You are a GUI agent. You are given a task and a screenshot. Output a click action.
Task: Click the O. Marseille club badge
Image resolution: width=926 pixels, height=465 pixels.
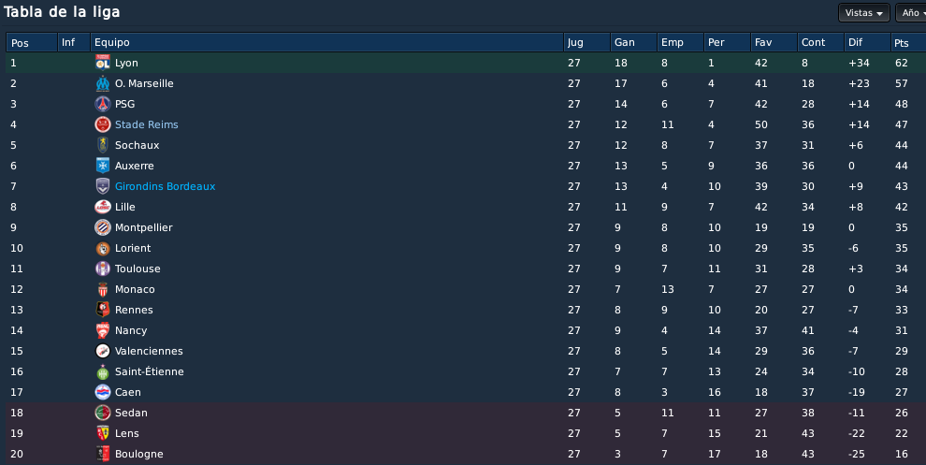point(103,83)
